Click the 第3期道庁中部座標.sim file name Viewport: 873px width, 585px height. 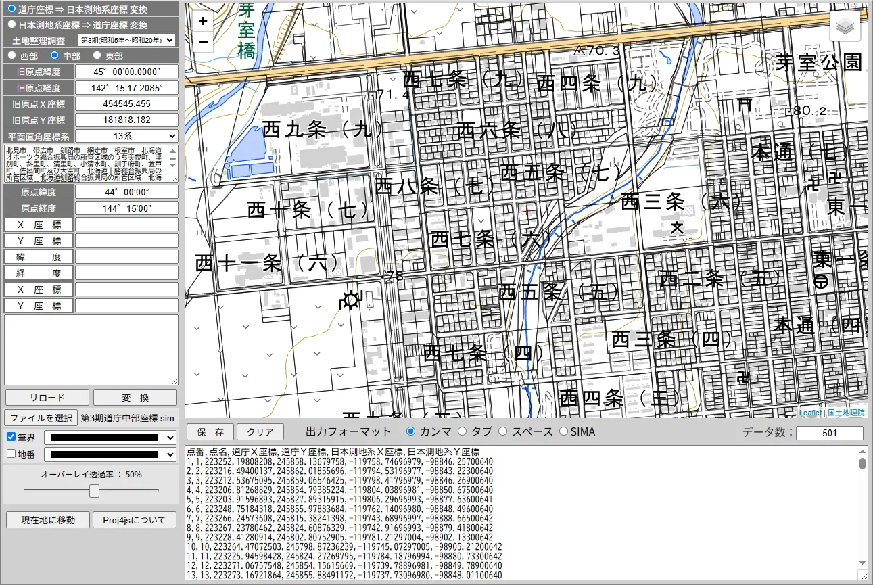point(128,418)
